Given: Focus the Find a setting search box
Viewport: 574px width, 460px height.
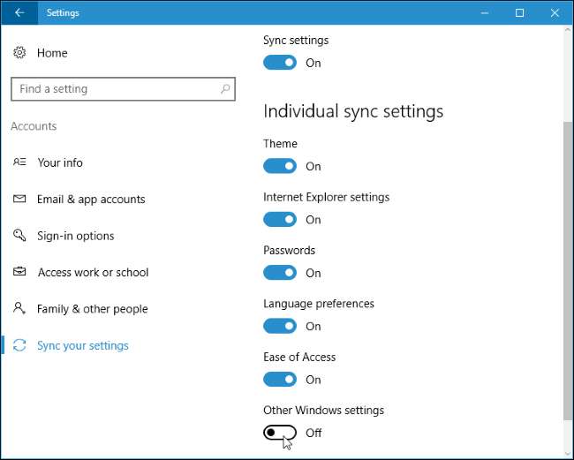Looking at the screenshot, I should tap(115, 89).
